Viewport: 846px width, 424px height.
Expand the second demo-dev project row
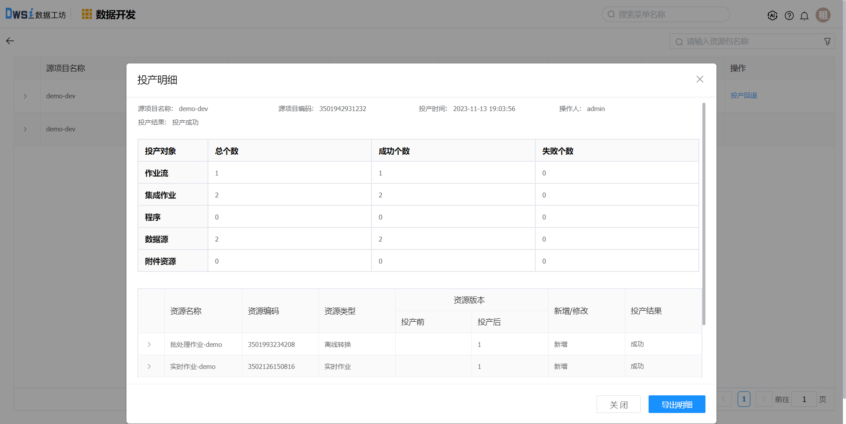[25, 129]
